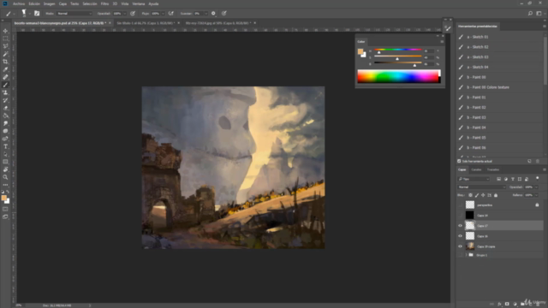
Task: Switch to the Canales tab
Action: coord(476,169)
